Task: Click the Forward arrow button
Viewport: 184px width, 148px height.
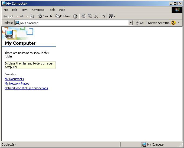Action: point(22,16)
